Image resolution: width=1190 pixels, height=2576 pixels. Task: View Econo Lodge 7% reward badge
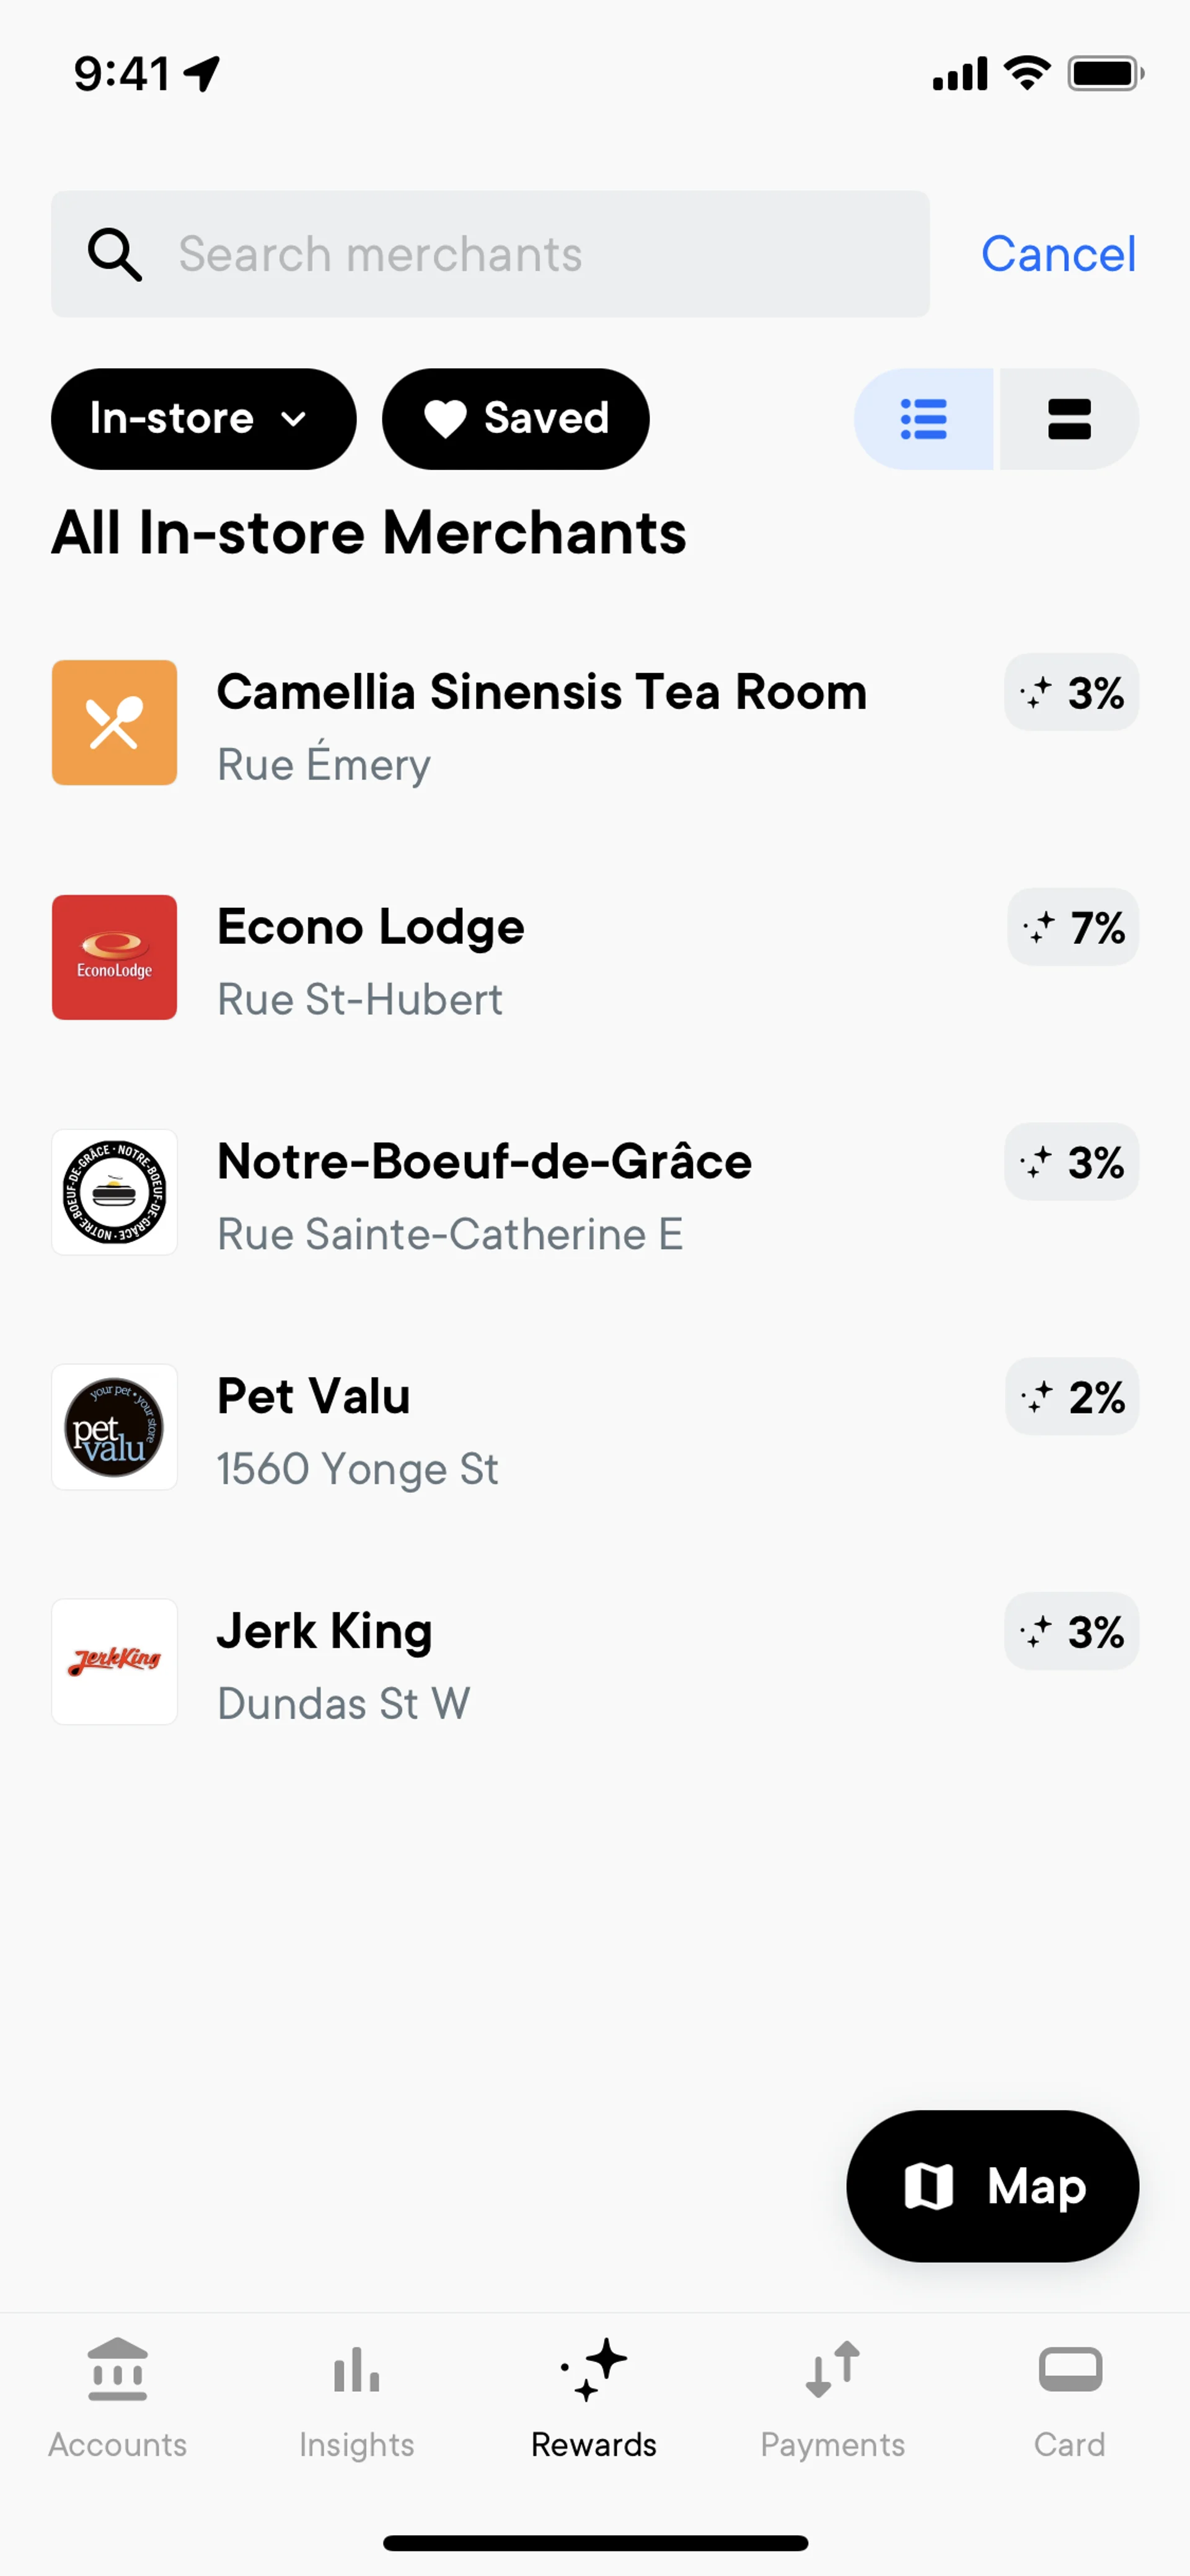click(1073, 927)
